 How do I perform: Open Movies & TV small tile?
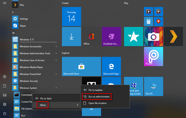point(148,11)
